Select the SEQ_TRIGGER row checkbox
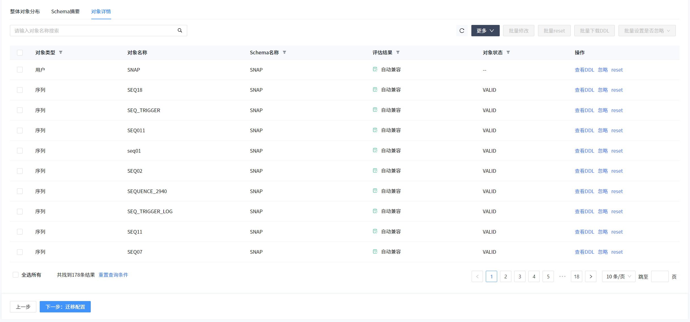The image size is (690, 322). pyautogui.click(x=20, y=110)
